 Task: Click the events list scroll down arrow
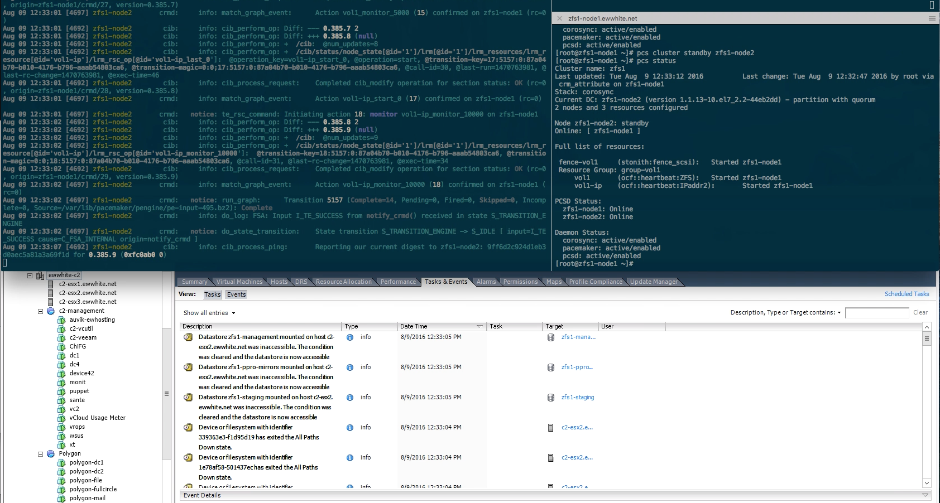coord(927,483)
